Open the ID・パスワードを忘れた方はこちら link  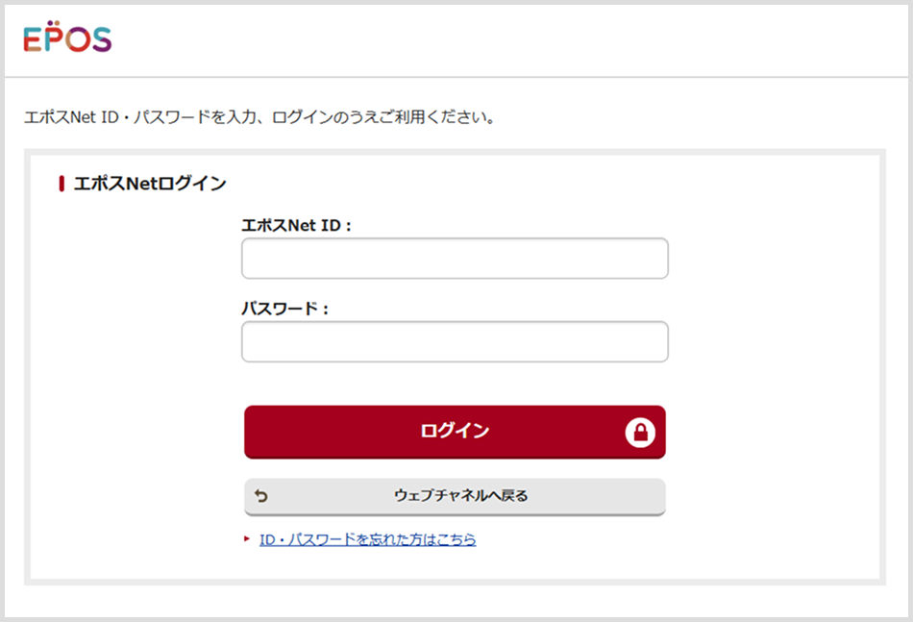pos(368,540)
